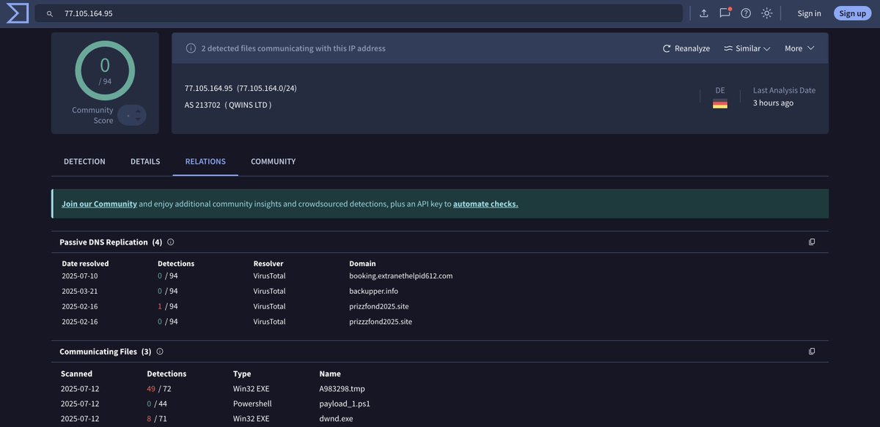This screenshot has height=427, width=880.
Task: Copy the Passive DNS Replication table
Action: click(x=812, y=242)
